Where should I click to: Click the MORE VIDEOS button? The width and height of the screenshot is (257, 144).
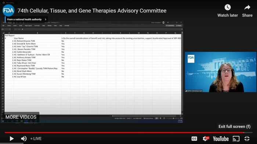(x=21, y=117)
